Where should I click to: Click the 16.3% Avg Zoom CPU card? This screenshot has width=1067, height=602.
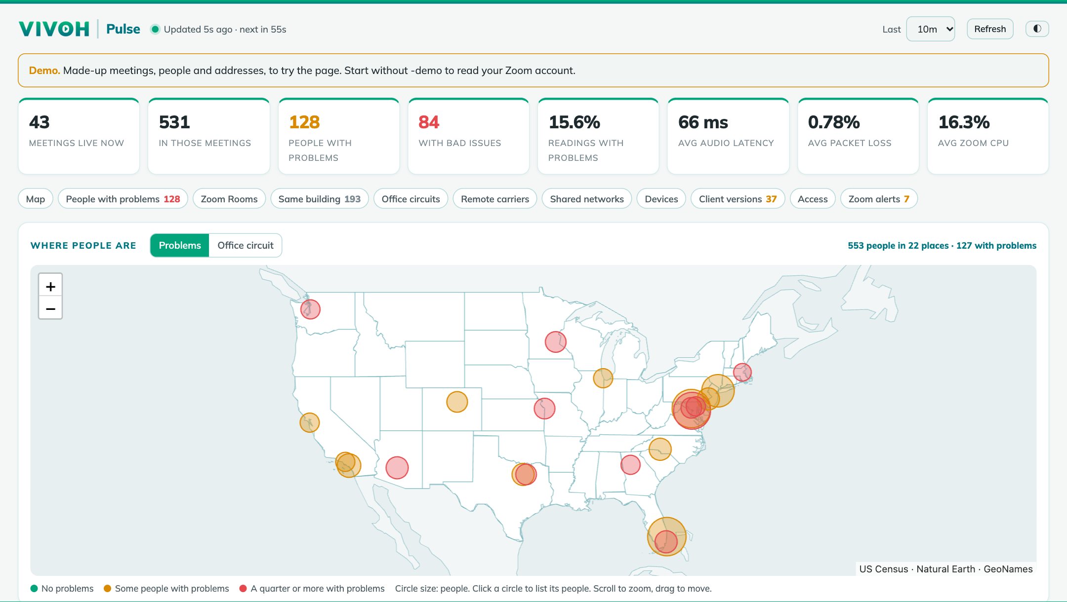point(988,136)
